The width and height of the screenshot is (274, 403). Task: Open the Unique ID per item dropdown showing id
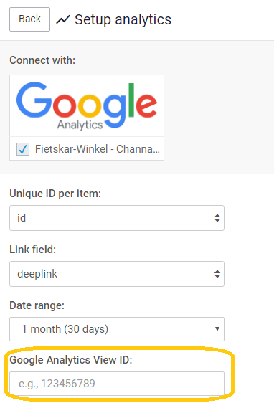click(117, 218)
